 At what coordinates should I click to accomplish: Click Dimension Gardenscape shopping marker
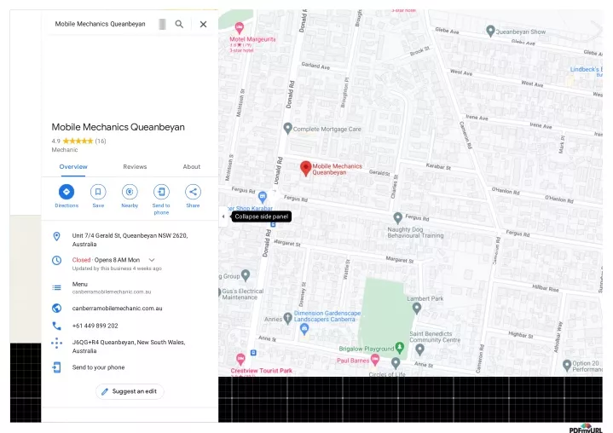tap(304, 329)
